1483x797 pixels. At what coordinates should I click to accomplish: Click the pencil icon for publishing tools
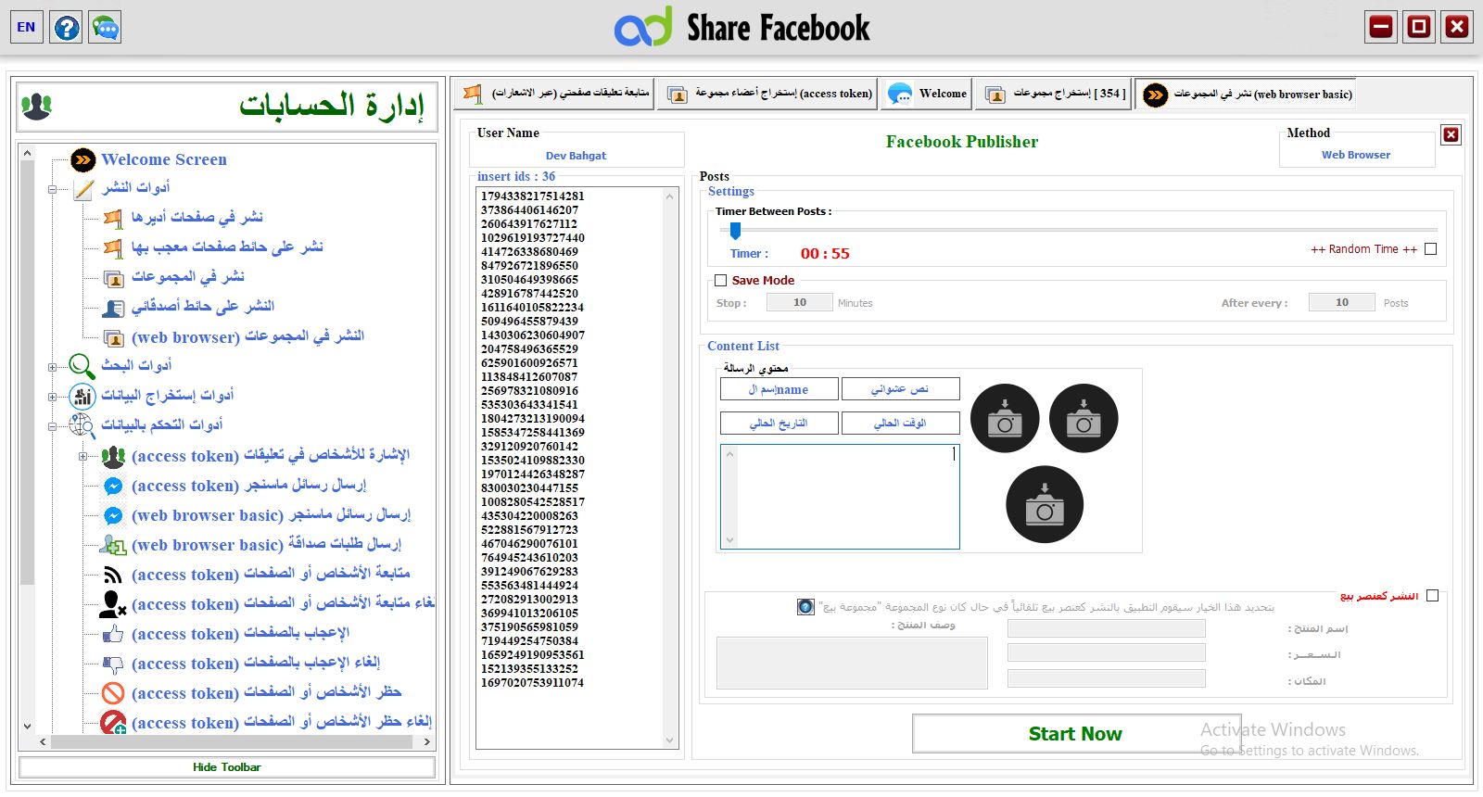83,189
